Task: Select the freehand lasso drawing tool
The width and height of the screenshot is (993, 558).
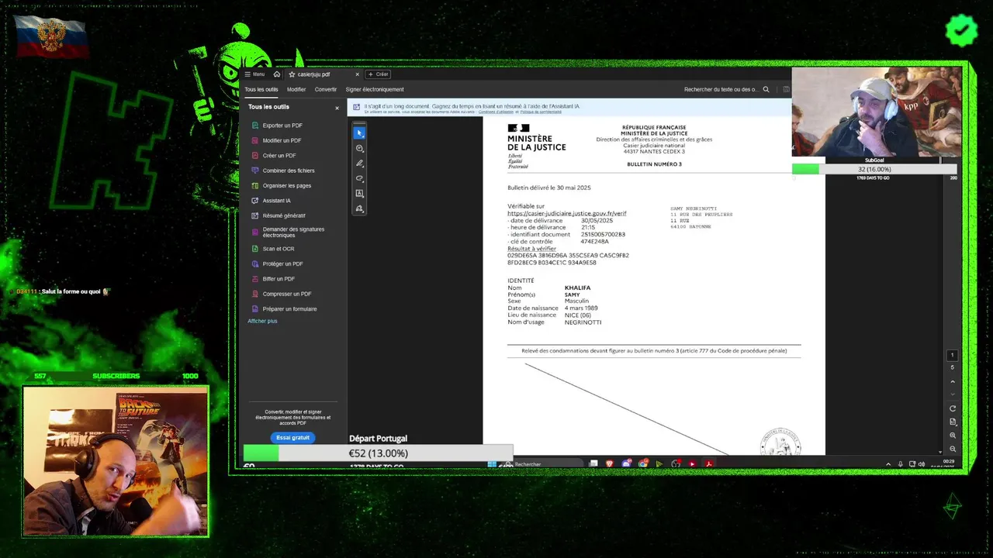Action: (359, 178)
